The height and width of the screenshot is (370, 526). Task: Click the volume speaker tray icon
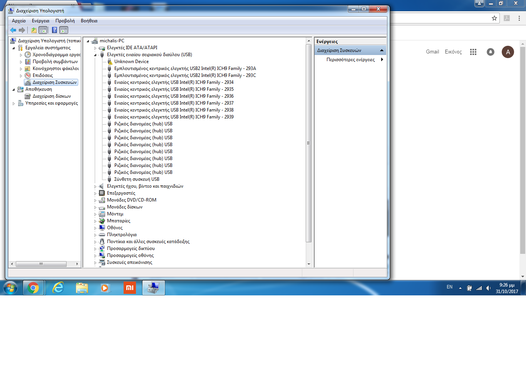coord(488,288)
